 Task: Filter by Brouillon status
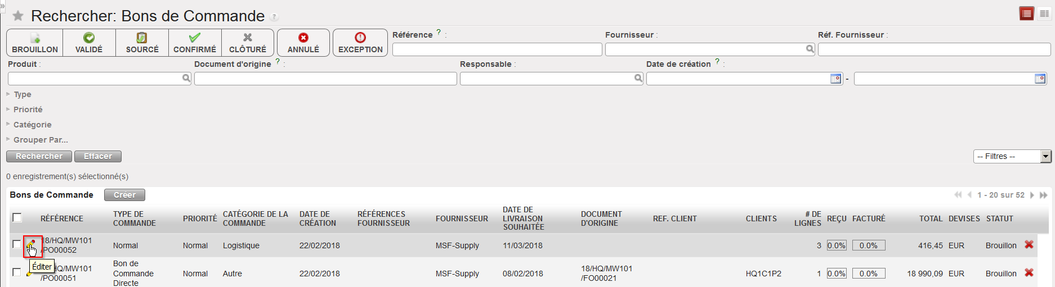coord(35,43)
